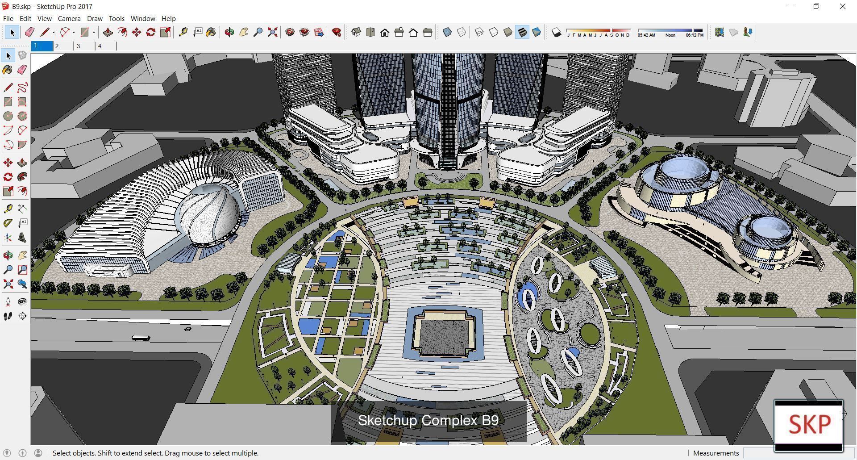Click the Add Location toolbar icon
The image size is (857, 460).
click(x=720, y=32)
